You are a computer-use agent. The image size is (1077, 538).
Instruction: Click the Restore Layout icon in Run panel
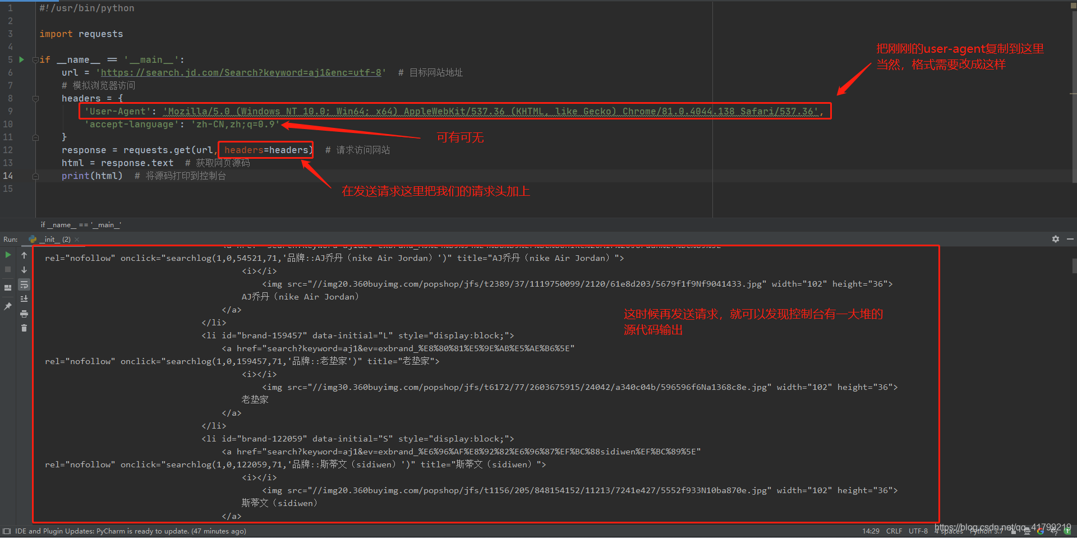point(8,287)
